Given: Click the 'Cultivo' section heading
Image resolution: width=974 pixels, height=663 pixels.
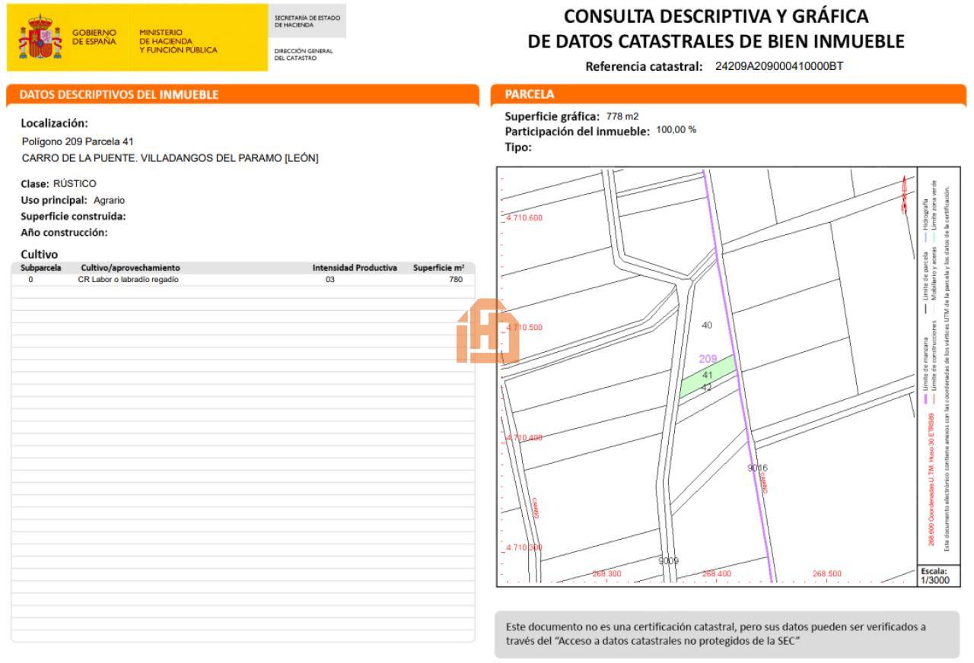Looking at the screenshot, I should coord(39,254).
